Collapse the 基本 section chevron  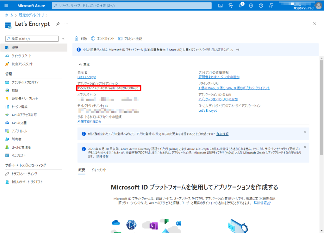click(x=80, y=64)
